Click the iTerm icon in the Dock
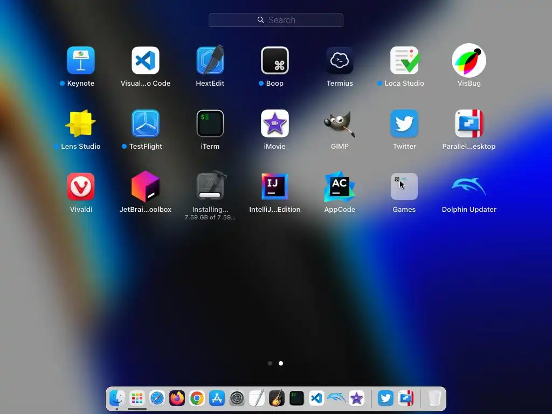Screen dimensions: 552x414 (x=297, y=398)
